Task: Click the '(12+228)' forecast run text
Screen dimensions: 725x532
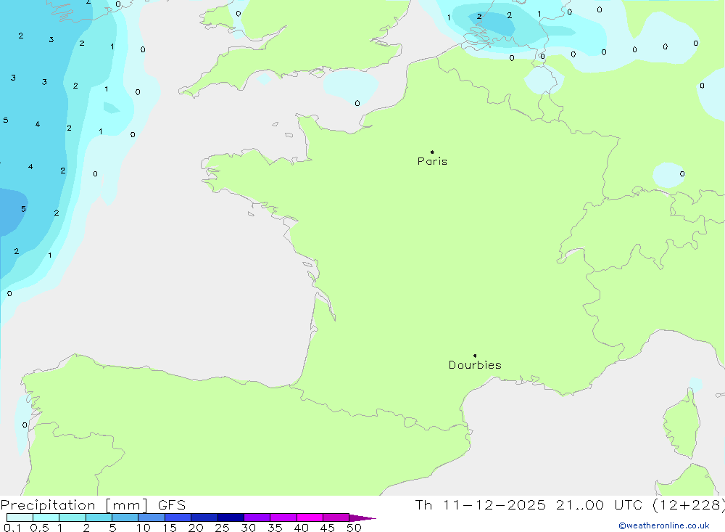Action: pyautogui.click(x=688, y=504)
